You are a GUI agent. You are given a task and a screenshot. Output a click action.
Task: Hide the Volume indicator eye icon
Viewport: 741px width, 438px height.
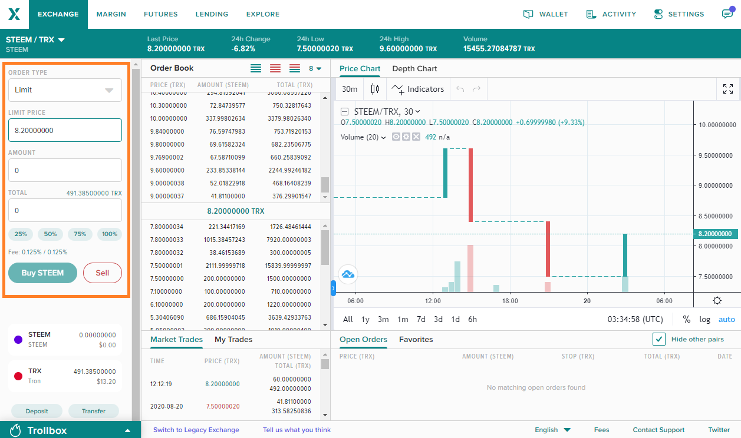[x=396, y=137]
